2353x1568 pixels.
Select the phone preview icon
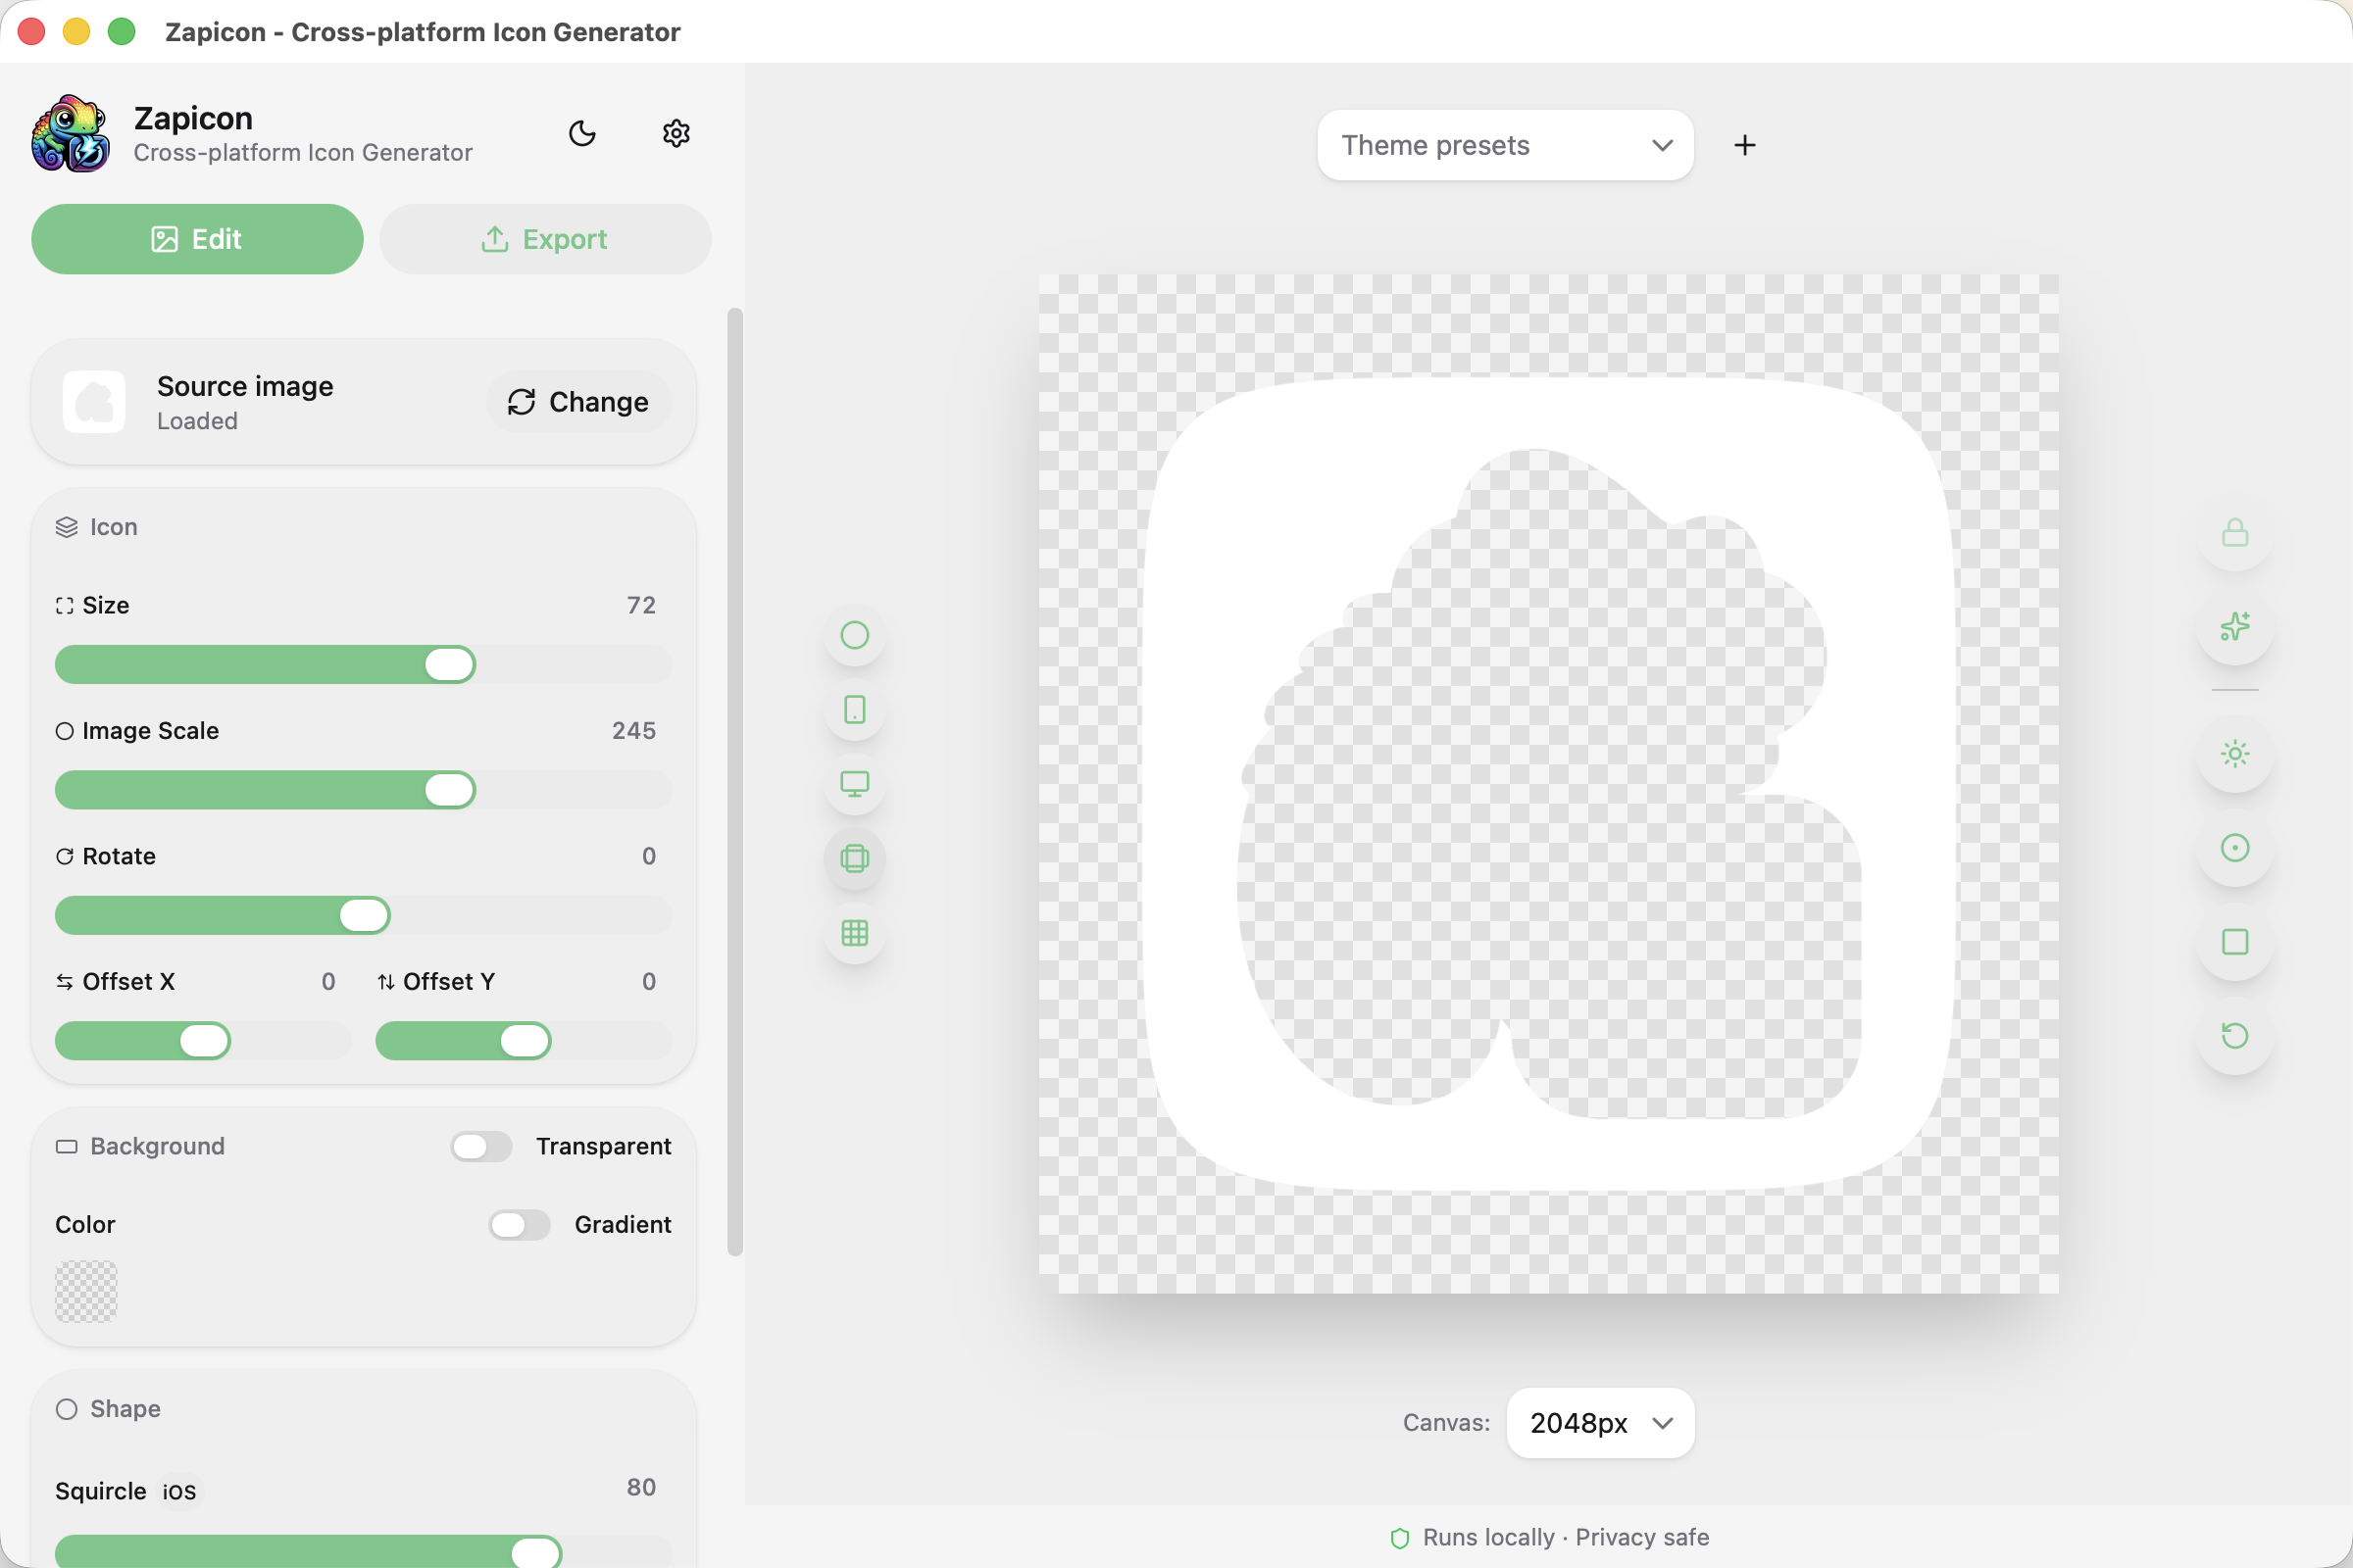tap(854, 710)
